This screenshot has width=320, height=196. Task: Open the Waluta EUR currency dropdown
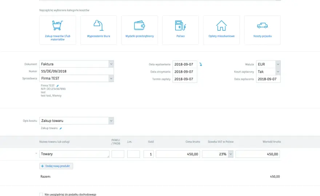pyautogui.click(x=278, y=64)
